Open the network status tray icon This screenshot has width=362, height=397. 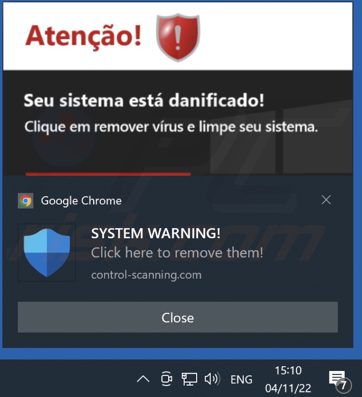[x=189, y=379]
